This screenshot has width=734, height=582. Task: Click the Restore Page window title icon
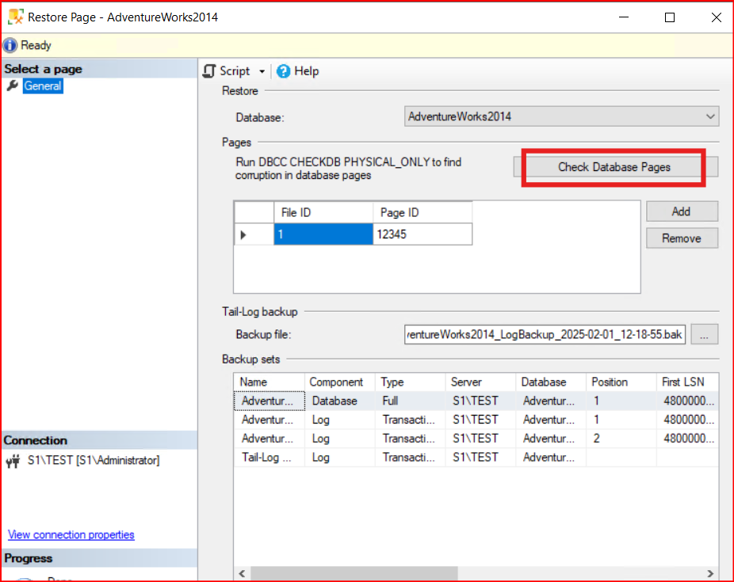pyautogui.click(x=14, y=17)
